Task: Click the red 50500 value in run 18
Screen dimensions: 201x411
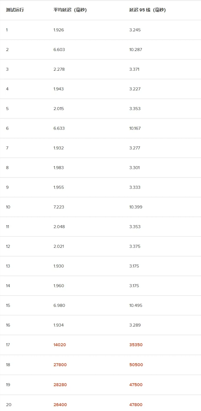Action: coord(136,365)
